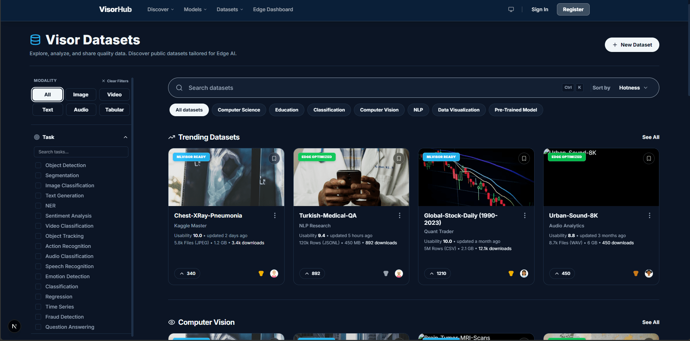Check the Segmentation task
Screen dimensions: 690x341
point(38,175)
